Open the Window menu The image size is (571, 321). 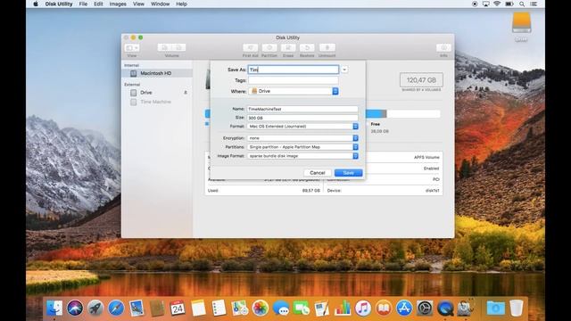click(x=160, y=4)
